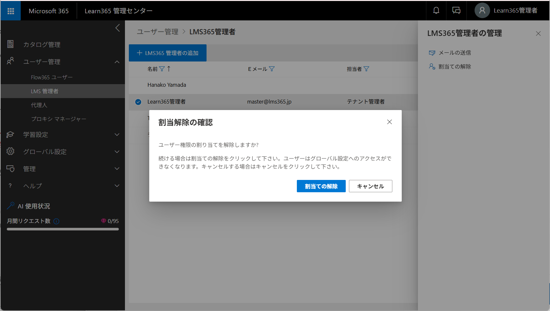
Task: Collapse the left navigation sidebar
Action: 118,28
